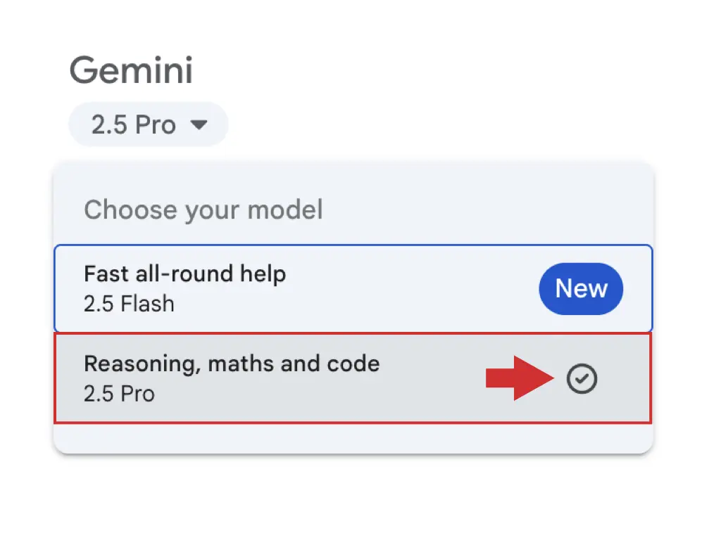Choose the 2.5 Flash subtitle in the list
The width and height of the screenshot is (721, 540).
pyautogui.click(x=129, y=304)
